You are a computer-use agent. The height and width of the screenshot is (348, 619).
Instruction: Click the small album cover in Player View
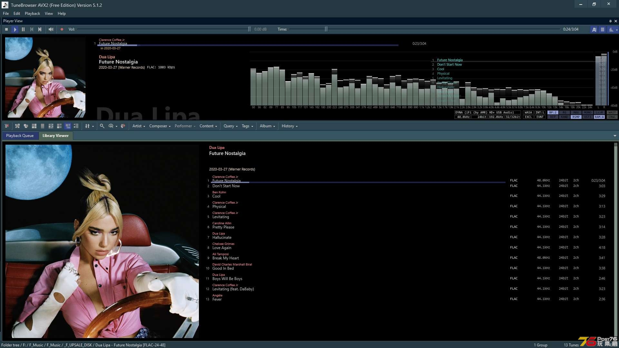(45, 77)
